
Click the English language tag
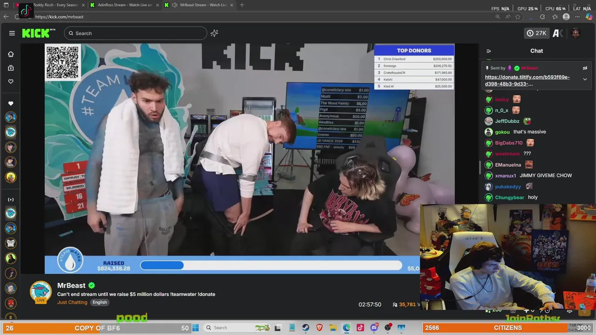click(100, 302)
